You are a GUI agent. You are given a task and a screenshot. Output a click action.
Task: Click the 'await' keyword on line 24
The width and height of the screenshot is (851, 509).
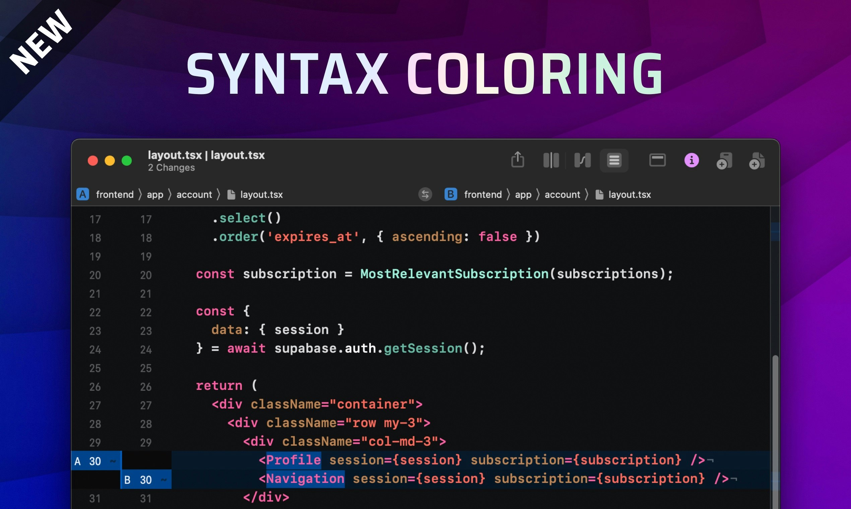click(246, 348)
